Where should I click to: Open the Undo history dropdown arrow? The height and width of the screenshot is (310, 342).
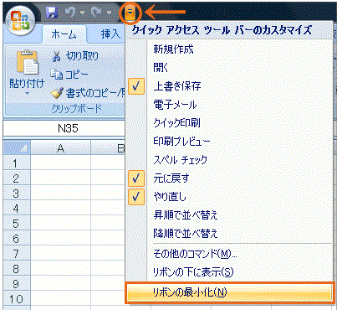point(83,13)
